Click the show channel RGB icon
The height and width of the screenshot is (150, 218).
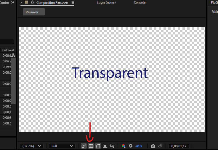[x=124, y=146]
